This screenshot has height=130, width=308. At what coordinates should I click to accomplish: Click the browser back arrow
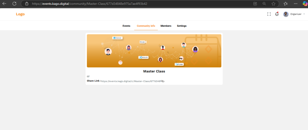tap(5, 4)
